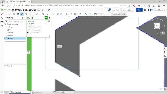Image resolution: width=167 pixels, height=94 pixels.
Task: Expand rectangle tool dropdown arrow
Action: click(28, 14)
